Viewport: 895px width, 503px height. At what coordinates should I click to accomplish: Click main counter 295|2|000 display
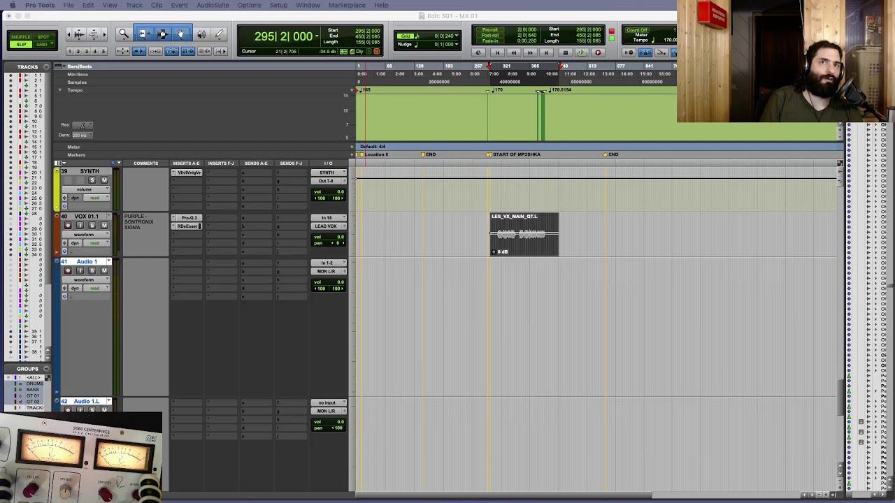coord(283,36)
